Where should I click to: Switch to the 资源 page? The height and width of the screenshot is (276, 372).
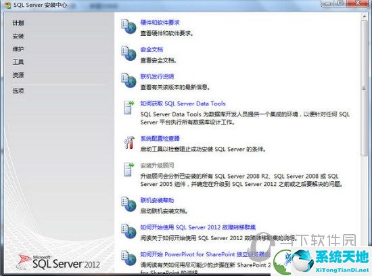[18, 75]
